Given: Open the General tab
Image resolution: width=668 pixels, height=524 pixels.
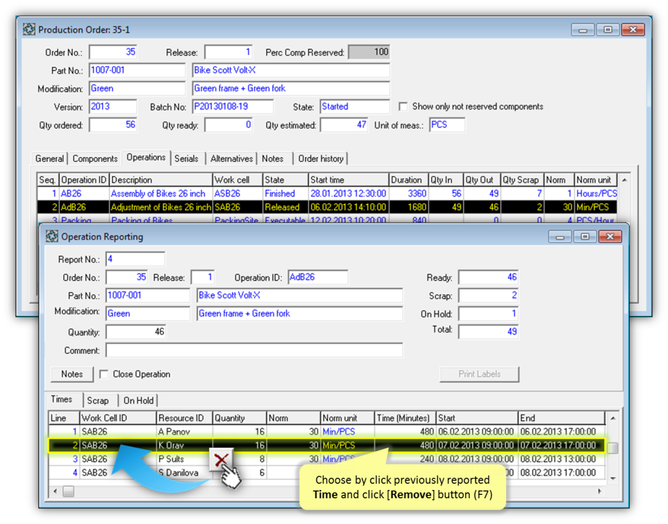Looking at the screenshot, I should click(x=49, y=159).
